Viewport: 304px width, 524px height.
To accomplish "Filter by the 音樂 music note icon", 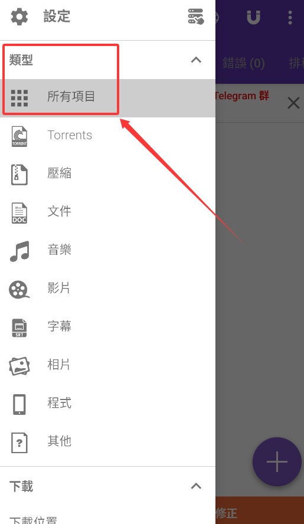I will pos(19,251).
